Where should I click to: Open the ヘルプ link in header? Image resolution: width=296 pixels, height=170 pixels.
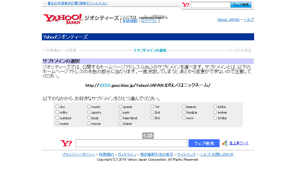[249, 19]
